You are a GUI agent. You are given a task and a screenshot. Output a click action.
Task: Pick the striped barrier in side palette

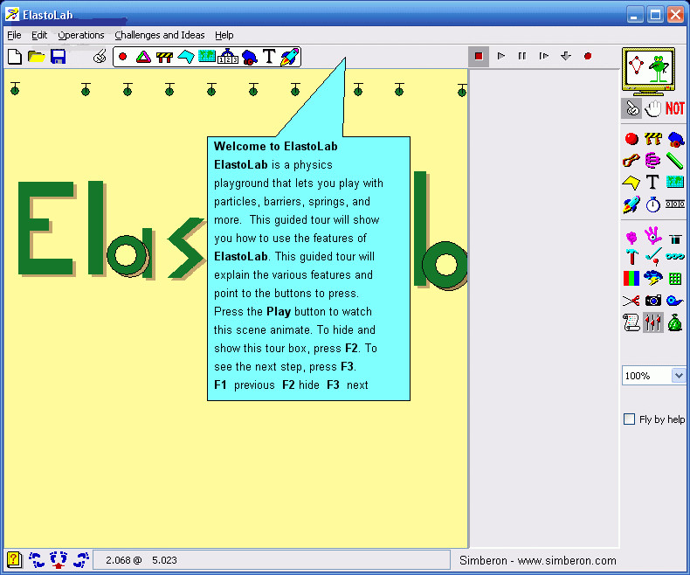[653, 139]
